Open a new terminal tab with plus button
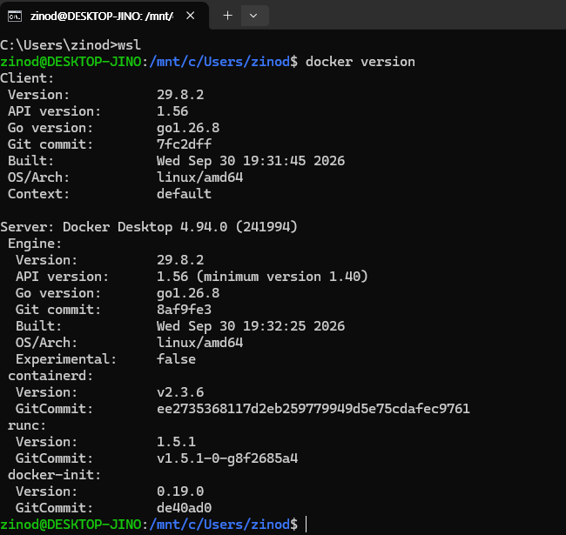Screen dimensions: 566x535 pos(228,16)
